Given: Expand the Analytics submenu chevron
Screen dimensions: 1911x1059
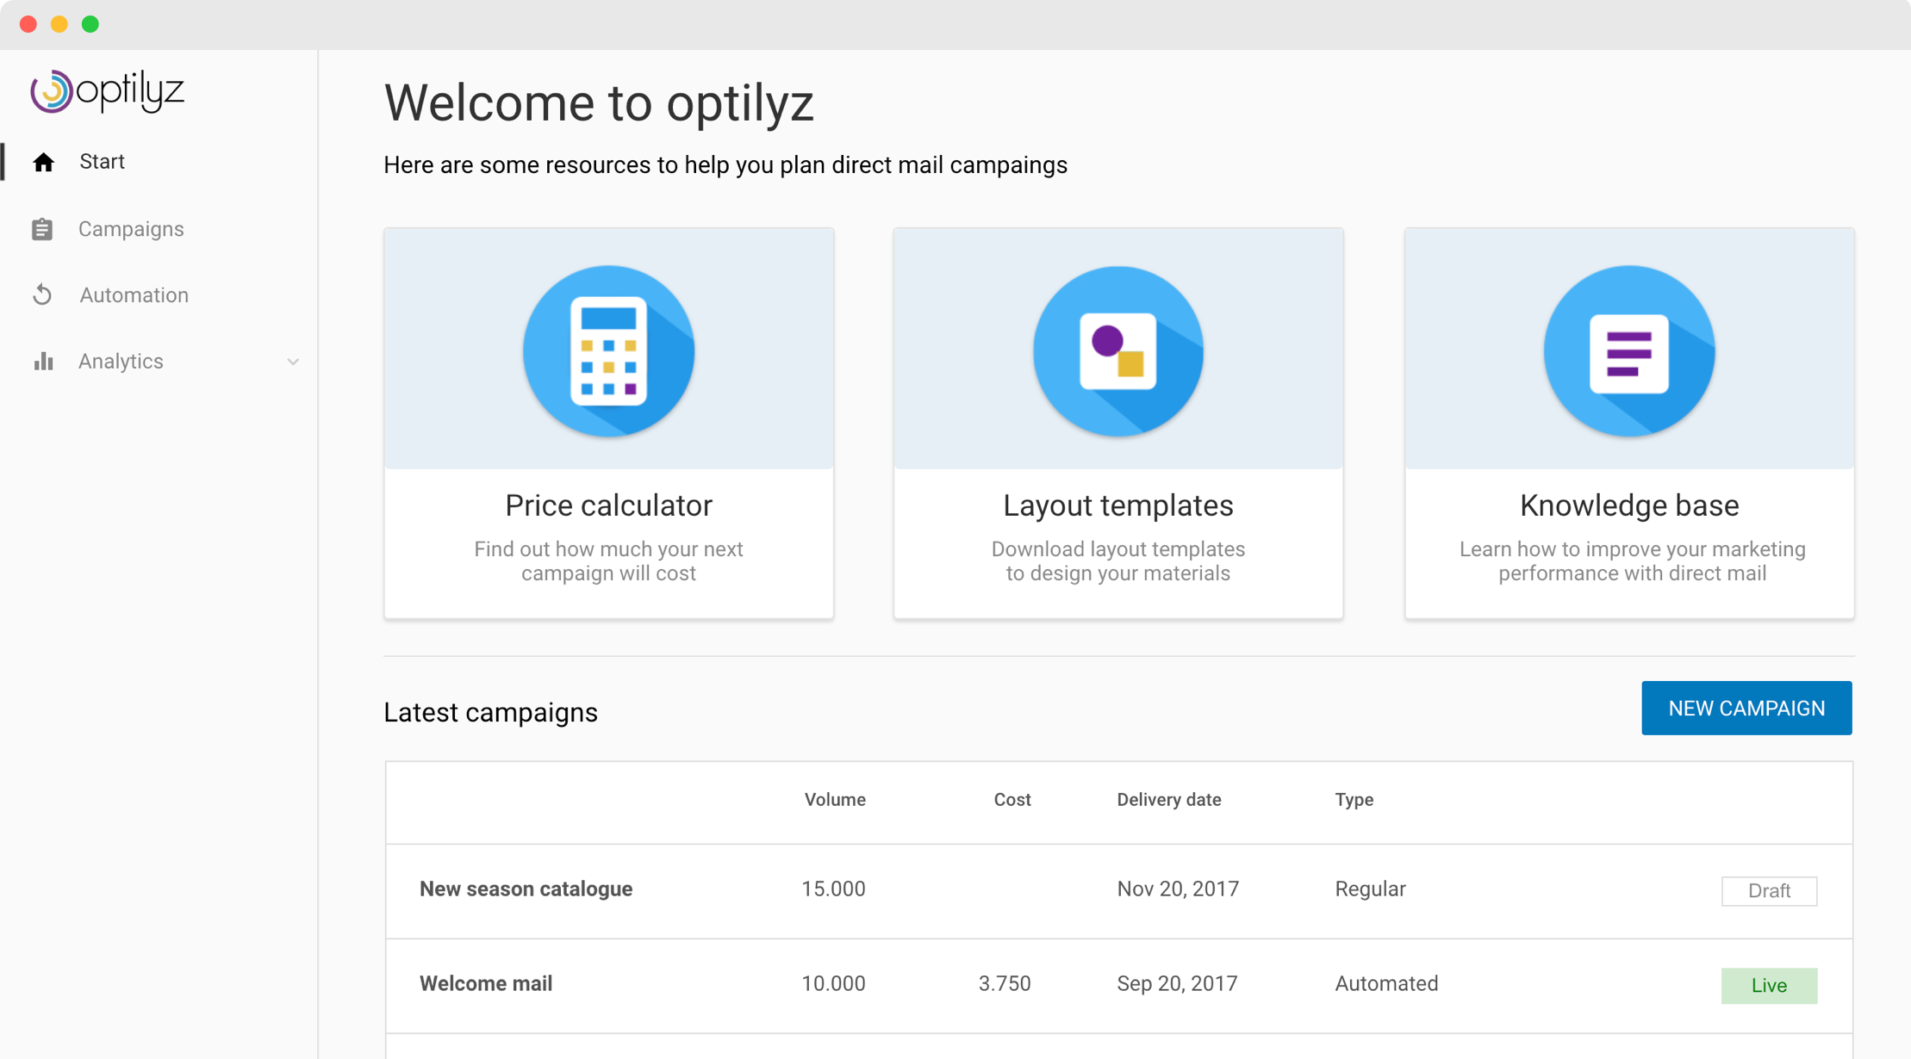Looking at the screenshot, I should [x=293, y=362].
